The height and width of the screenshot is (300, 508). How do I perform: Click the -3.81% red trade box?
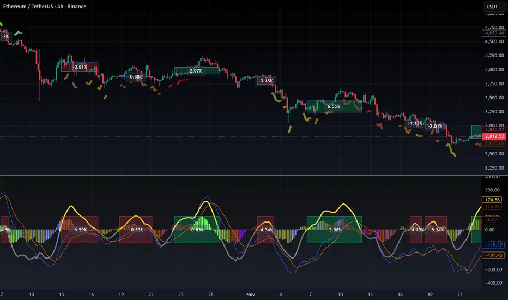click(x=80, y=67)
